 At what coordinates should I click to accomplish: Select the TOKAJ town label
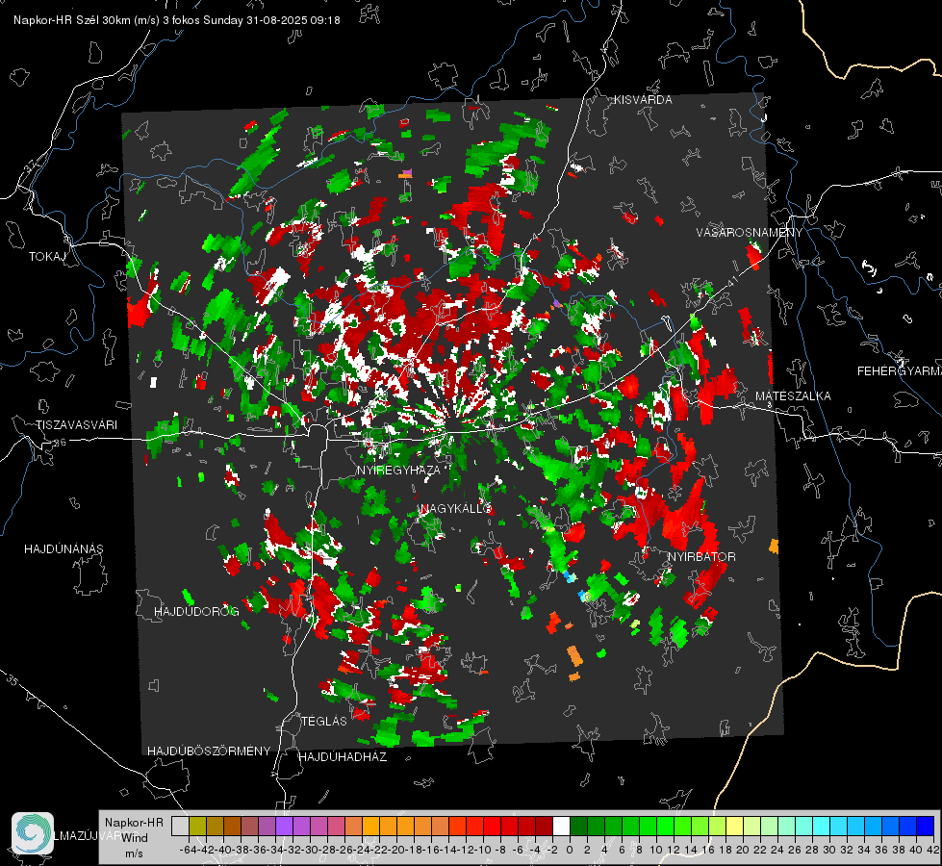point(47,257)
